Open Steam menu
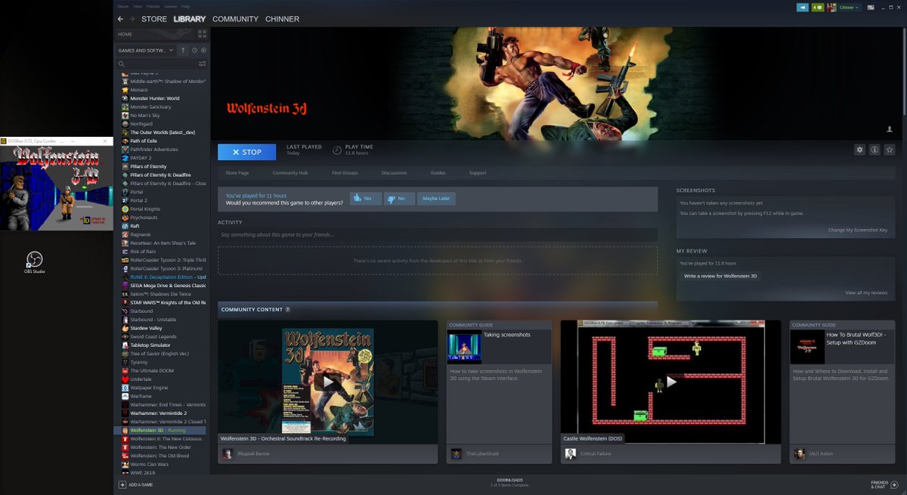This screenshot has height=495, width=907. (123, 6)
